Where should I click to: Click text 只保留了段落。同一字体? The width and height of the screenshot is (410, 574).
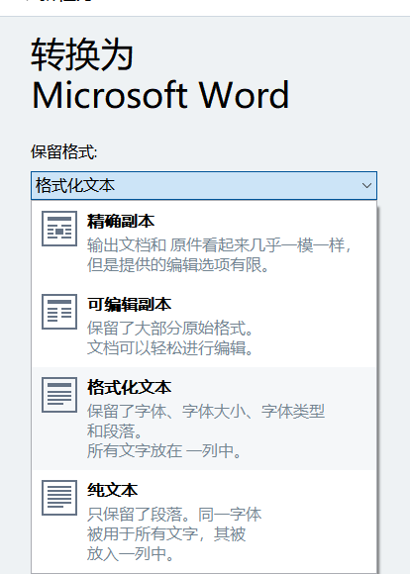(174, 515)
